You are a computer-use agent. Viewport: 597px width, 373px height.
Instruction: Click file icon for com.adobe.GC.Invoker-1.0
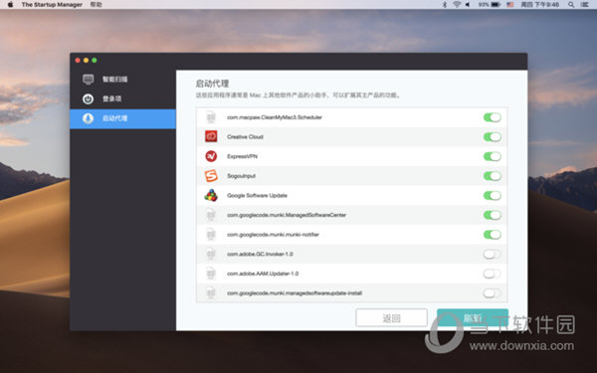pyautogui.click(x=211, y=254)
